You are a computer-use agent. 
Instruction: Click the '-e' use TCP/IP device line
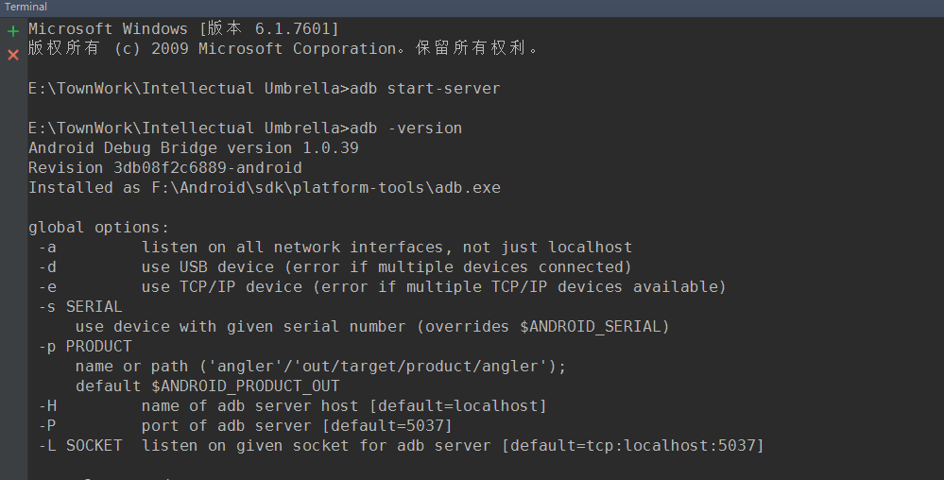pos(383,287)
